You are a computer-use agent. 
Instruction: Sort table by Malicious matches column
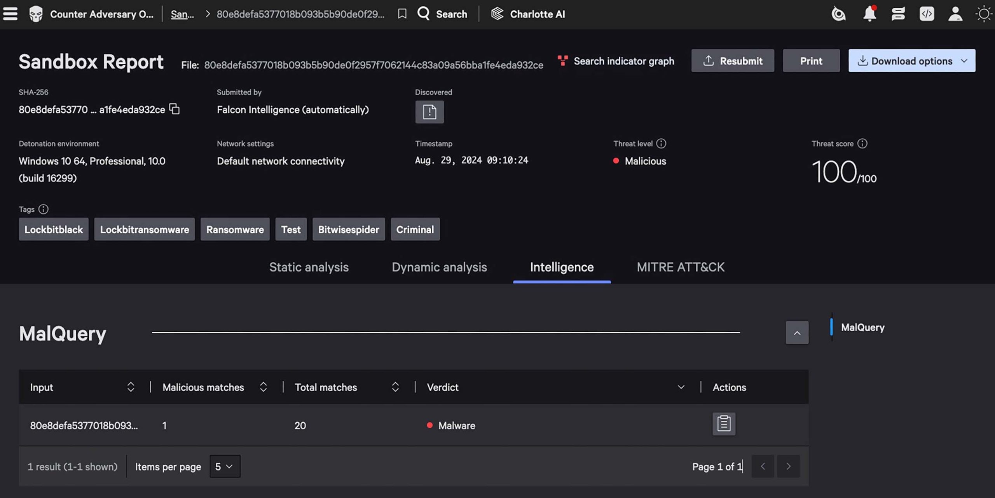[x=263, y=387]
